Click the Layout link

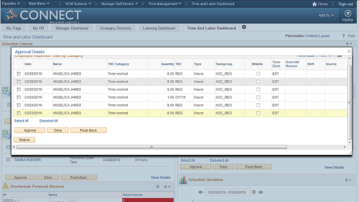click(324, 36)
